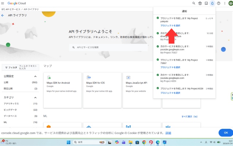Screen dimensions: 233x146
Task: Open the gift free trial icon
Action: point(200,3)
